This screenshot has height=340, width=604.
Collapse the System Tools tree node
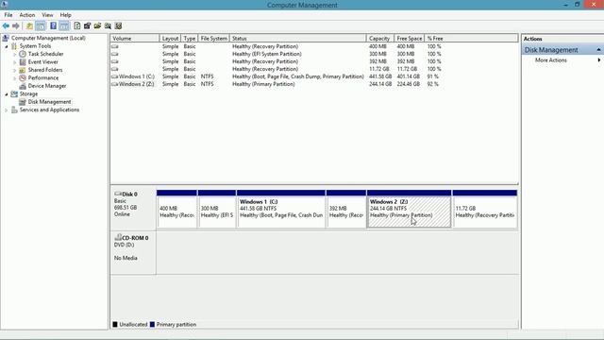pos(7,46)
